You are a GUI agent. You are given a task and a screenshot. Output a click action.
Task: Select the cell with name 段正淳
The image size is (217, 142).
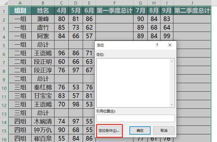coord(43,70)
